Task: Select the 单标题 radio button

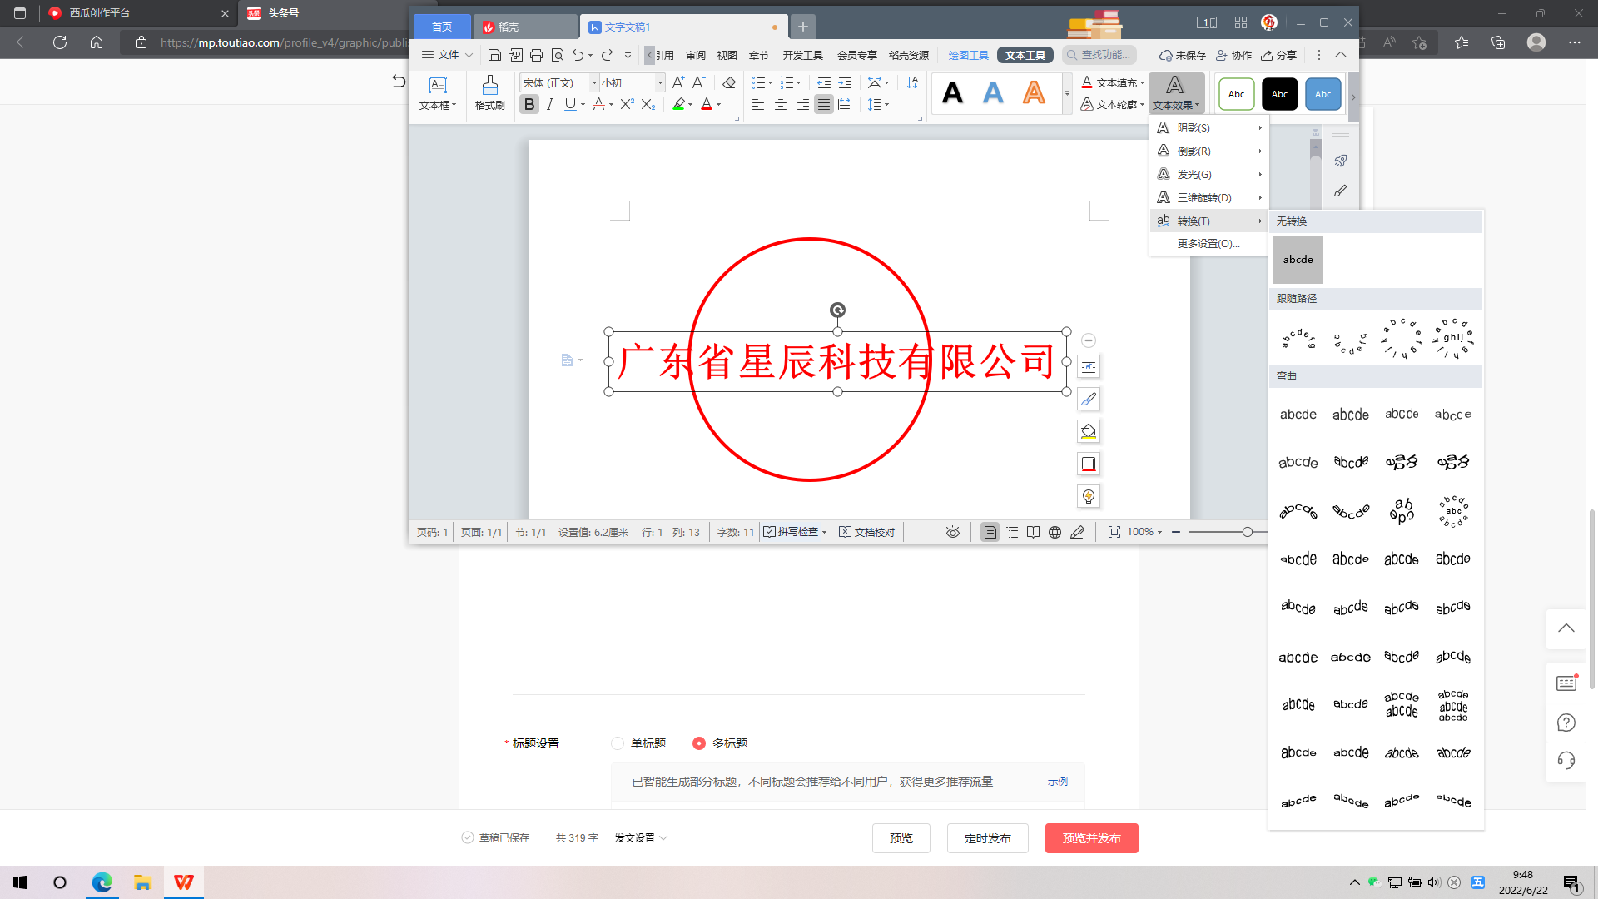Action: click(x=618, y=743)
